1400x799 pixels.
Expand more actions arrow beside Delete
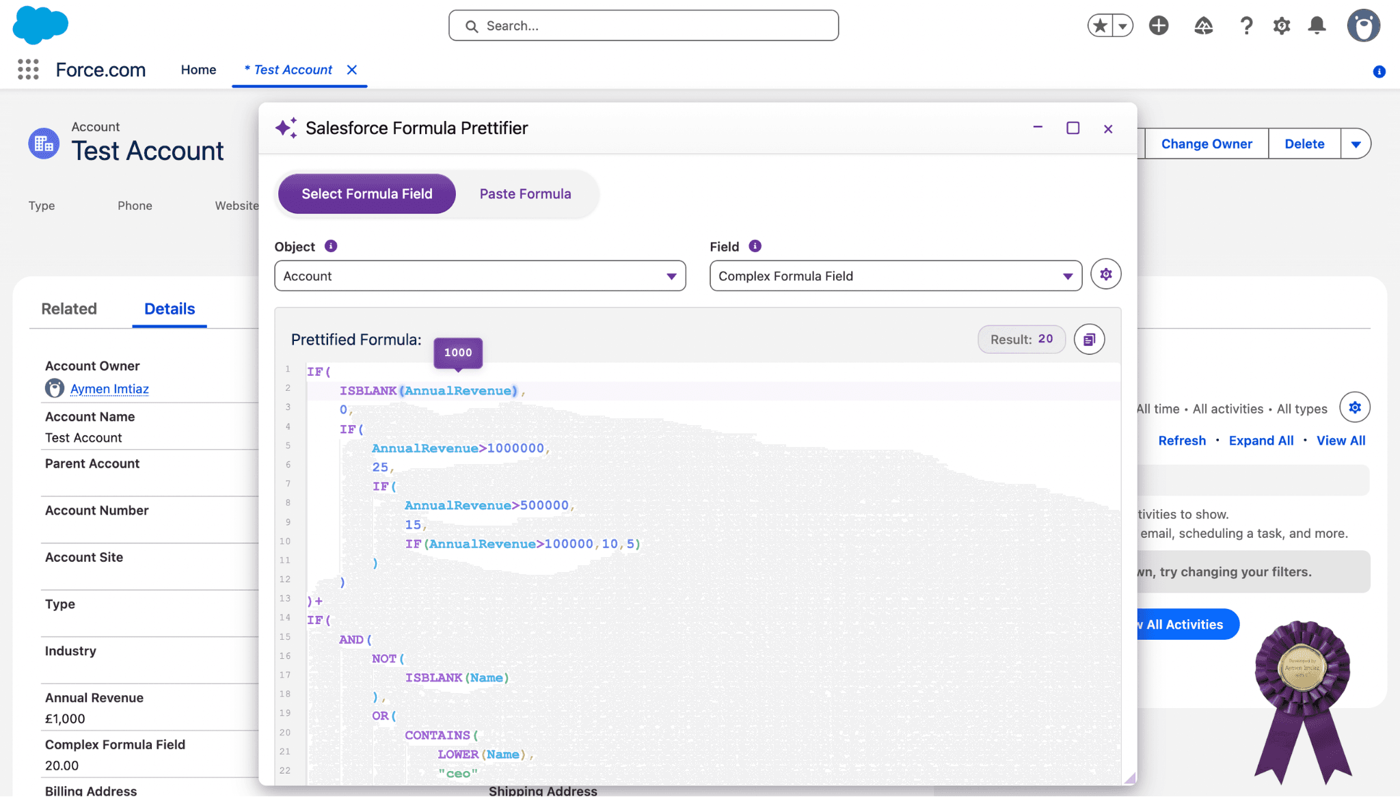coord(1356,144)
